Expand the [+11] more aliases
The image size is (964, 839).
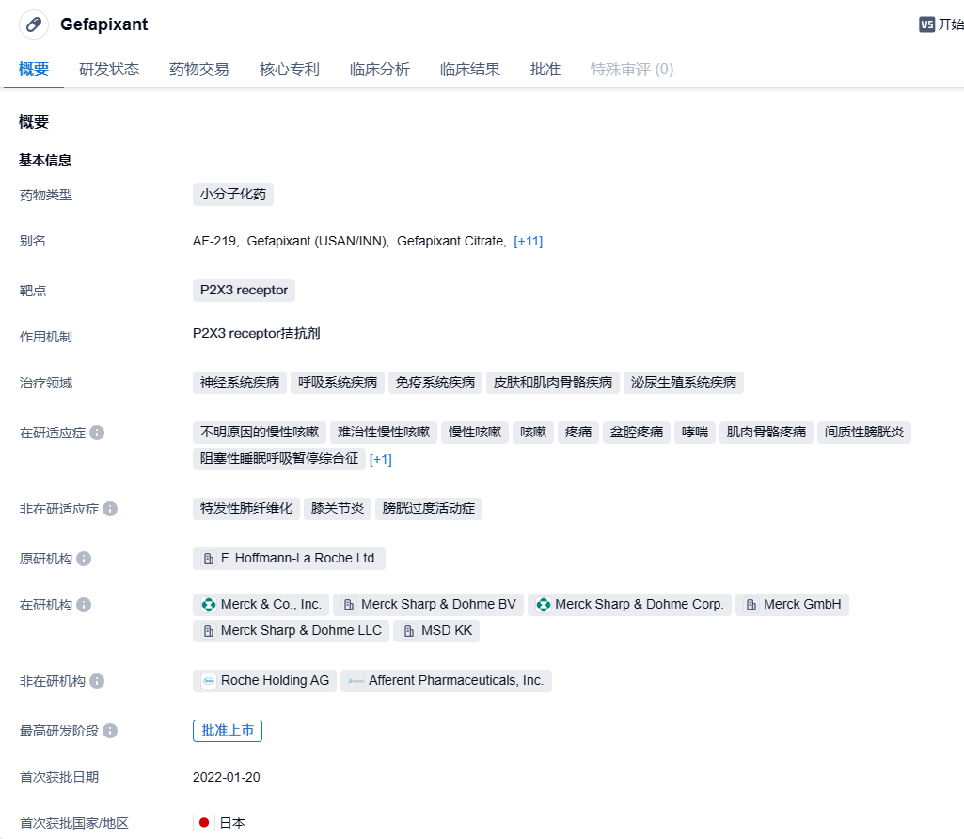(x=528, y=241)
